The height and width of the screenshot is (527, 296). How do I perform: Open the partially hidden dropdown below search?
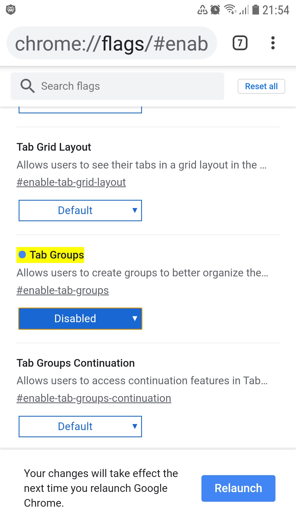[x=80, y=110]
